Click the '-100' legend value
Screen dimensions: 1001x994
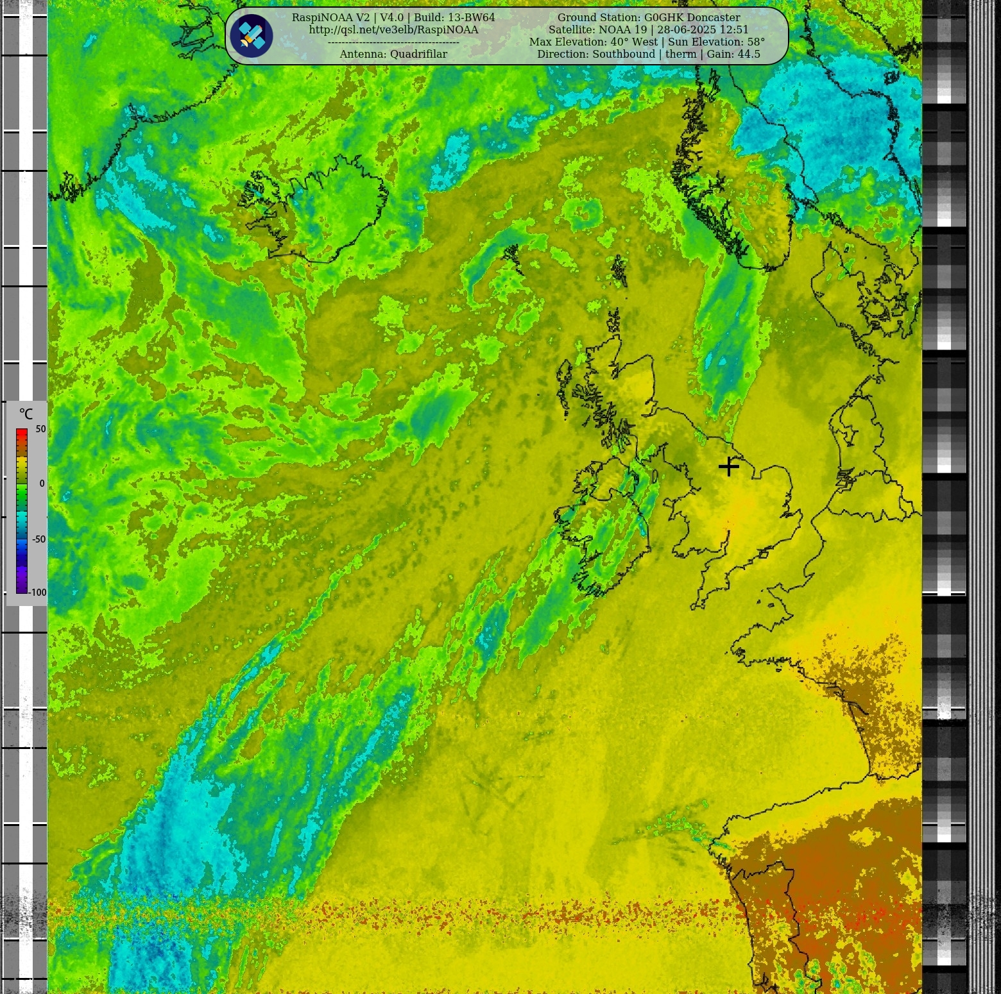[x=38, y=593]
